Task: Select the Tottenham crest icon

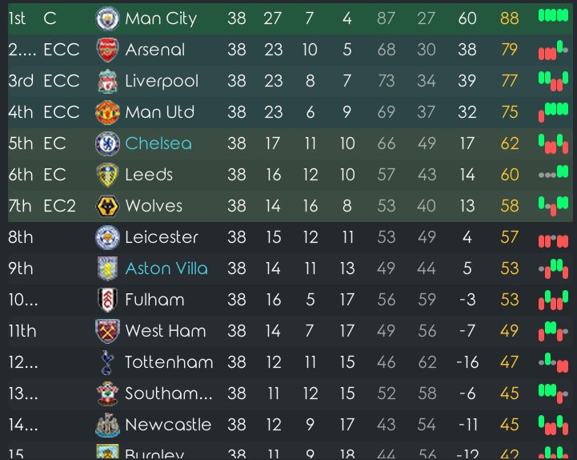Action: pyautogui.click(x=106, y=362)
